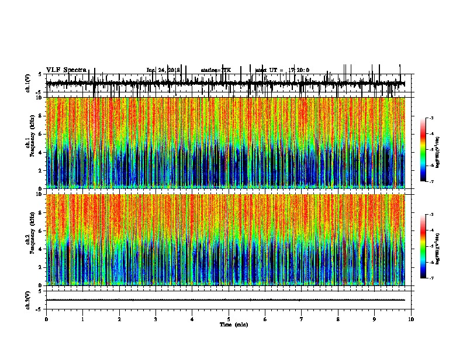Click the time axis tick label "0"
The image size is (463, 358).
click(x=46, y=319)
